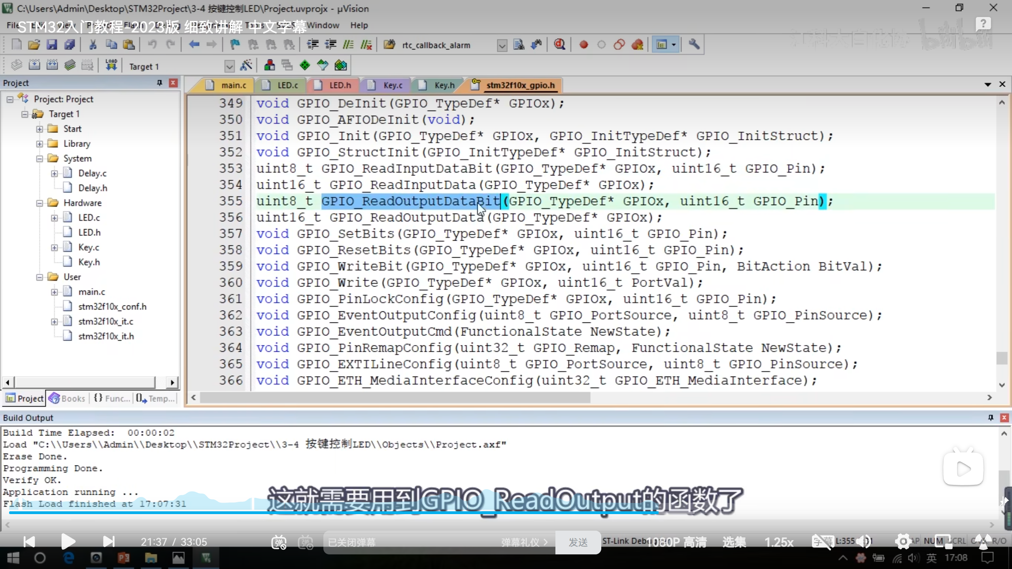Open Key.c in project tree
Screen dimensions: 1012x569
click(x=89, y=247)
